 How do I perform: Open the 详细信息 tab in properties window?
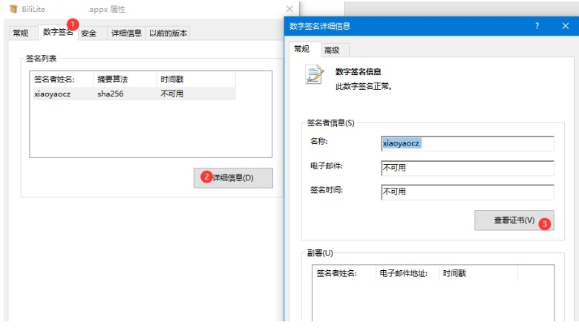click(126, 33)
